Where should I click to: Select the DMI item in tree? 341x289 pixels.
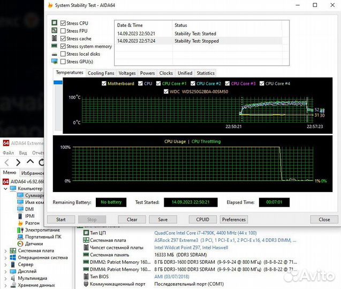tap(29, 209)
